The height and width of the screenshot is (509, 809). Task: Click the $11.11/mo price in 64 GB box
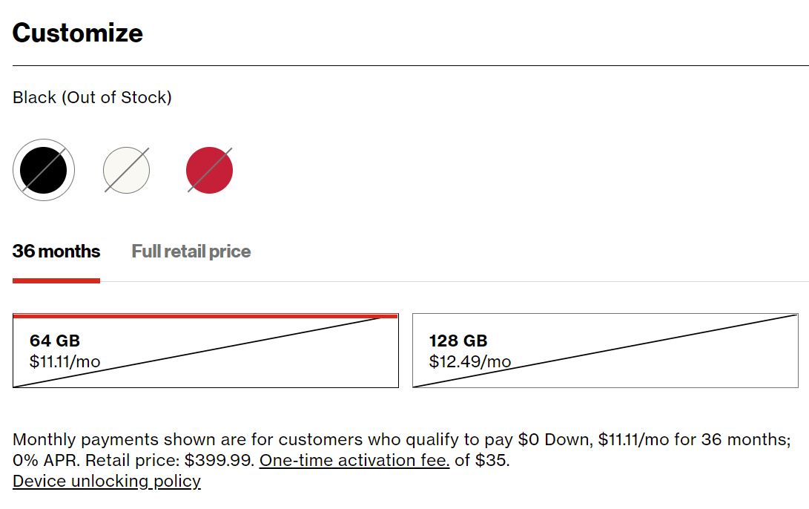tap(65, 362)
